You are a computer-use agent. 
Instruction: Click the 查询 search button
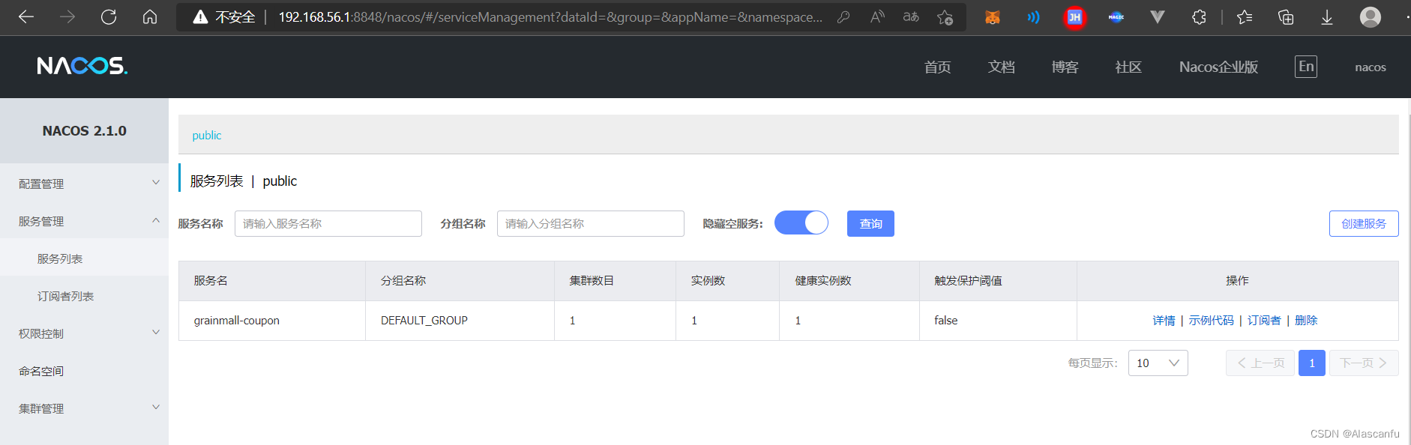coord(870,223)
